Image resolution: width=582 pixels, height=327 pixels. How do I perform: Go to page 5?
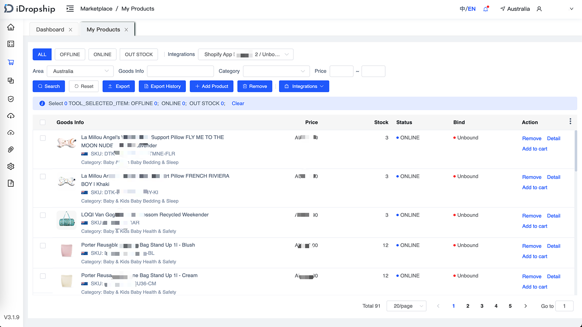510,306
